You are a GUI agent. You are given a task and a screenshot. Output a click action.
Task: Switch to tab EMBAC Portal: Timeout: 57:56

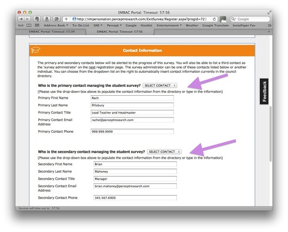click(x=120, y=32)
